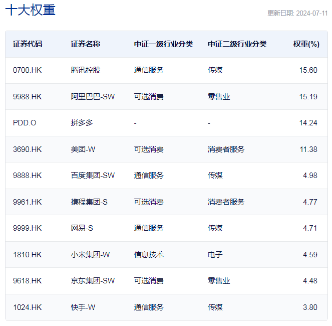Click the 拼多多 name cell
The height and width of the screenshot is (326, 332).
pyautogui.click(x=82, y=123)
